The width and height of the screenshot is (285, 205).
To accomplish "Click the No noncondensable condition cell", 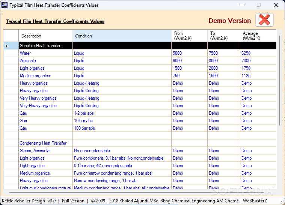I will [122, 151].
